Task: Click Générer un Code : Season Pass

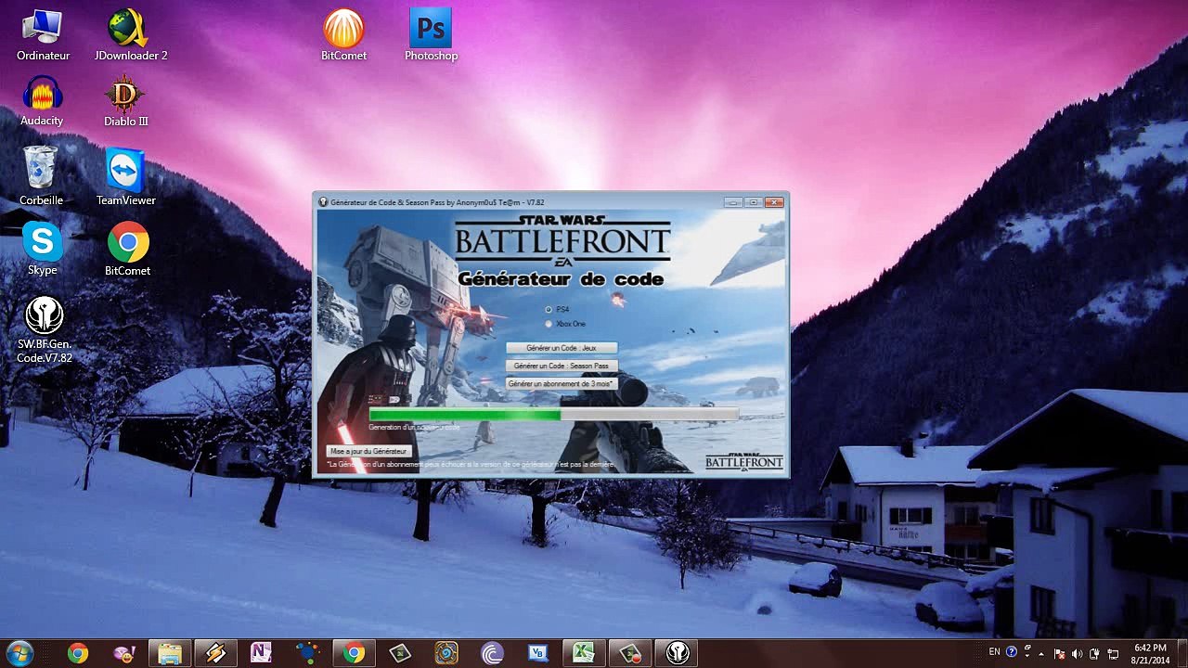Action: click(562, 366)
